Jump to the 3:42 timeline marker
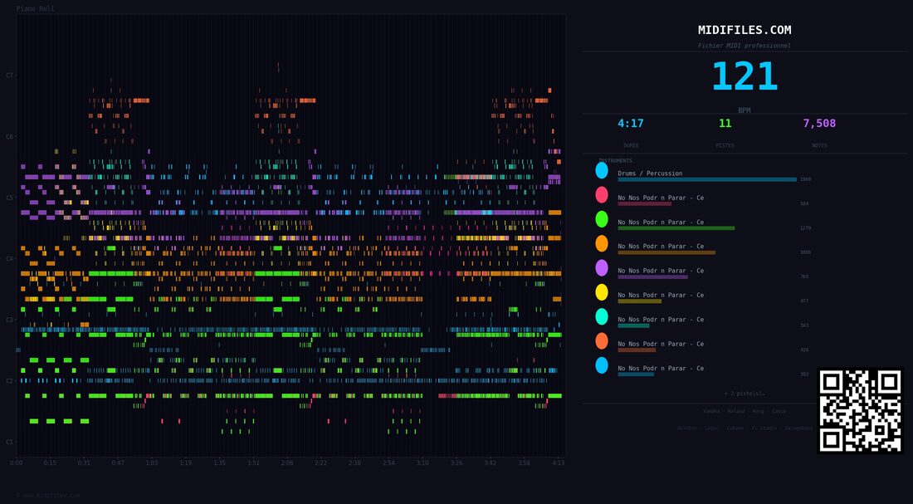The height and width of the screenshot is (504, 913). (491, 462)
